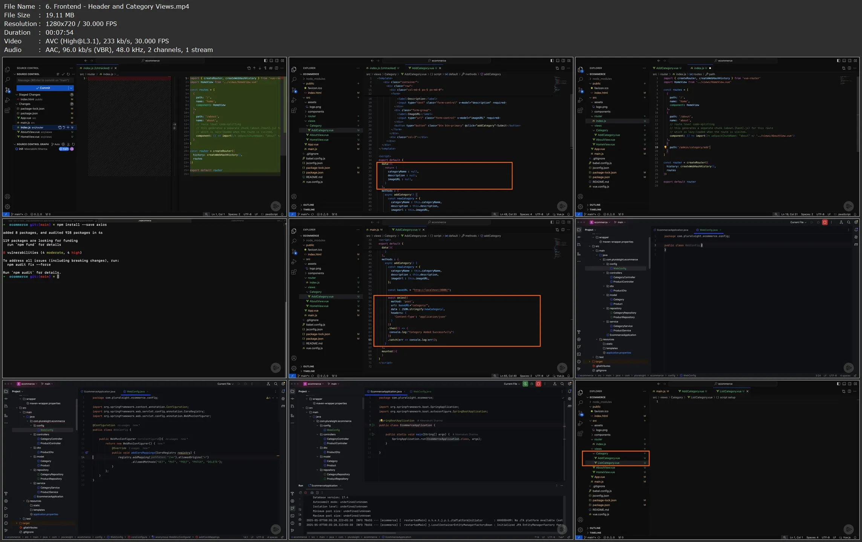The width and height of the screenshot is (862, 542).
Task: Toggle Panel layout icon in Source Control frame
Action: coord(271,61)
